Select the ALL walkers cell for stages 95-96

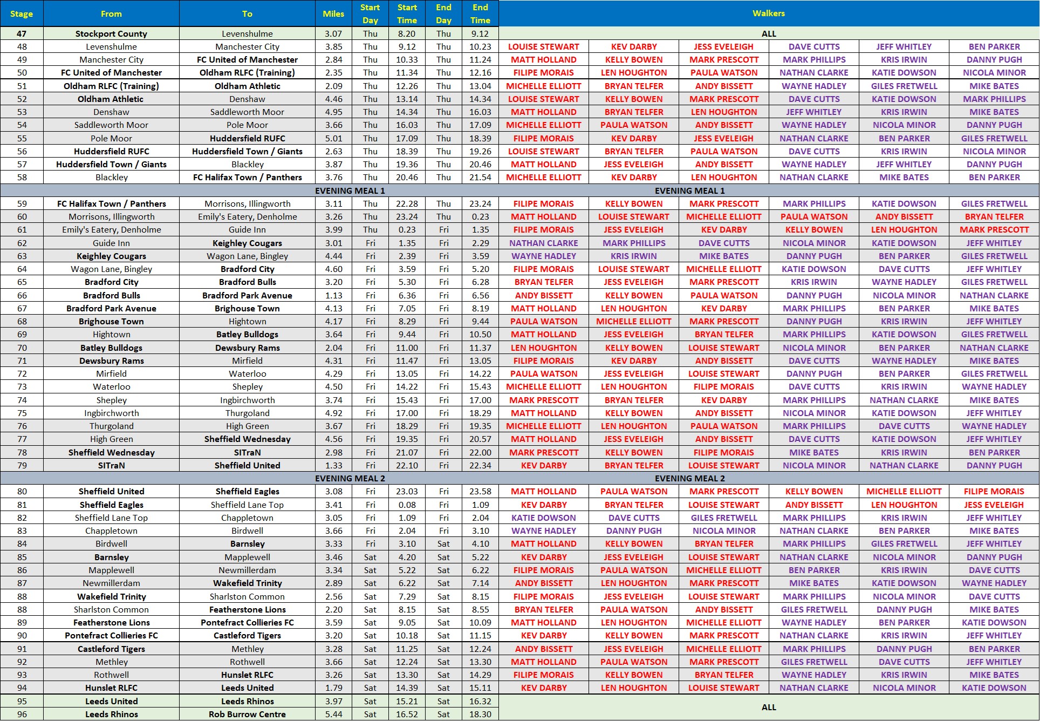(x=769, y=707)
